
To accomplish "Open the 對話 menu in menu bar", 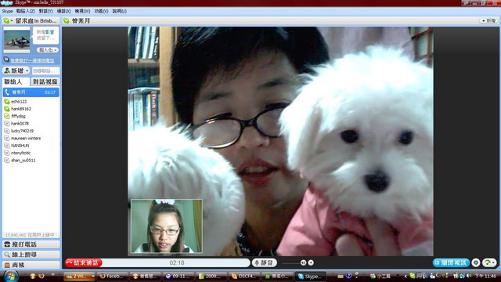I will pyautogui.click(x=45, y=11).
